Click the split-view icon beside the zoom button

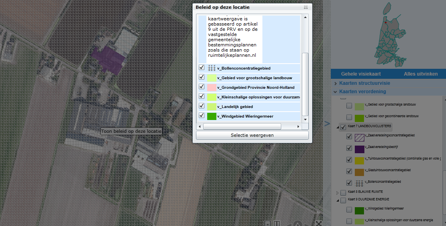point(277,223)
